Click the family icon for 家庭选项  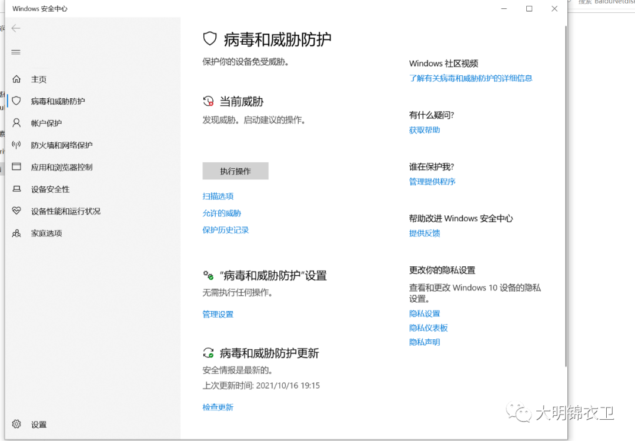[16, 233]
